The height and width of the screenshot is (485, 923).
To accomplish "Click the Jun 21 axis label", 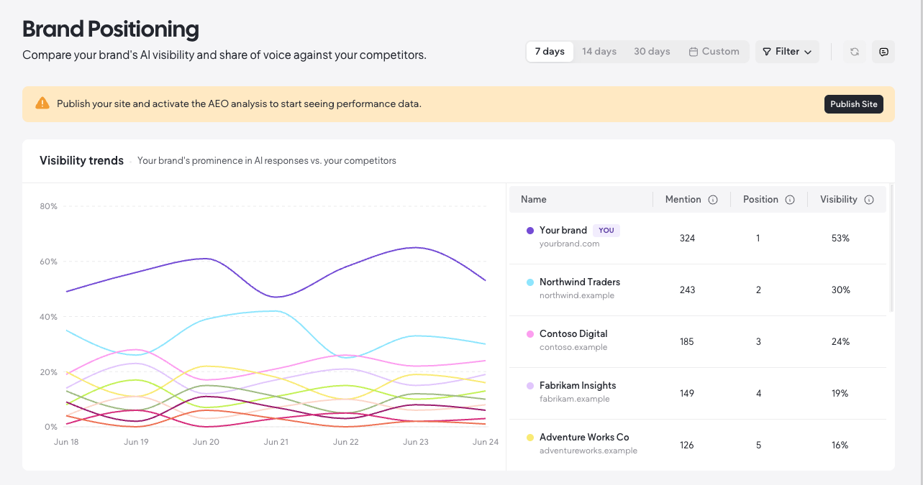I will pos(276,442).
